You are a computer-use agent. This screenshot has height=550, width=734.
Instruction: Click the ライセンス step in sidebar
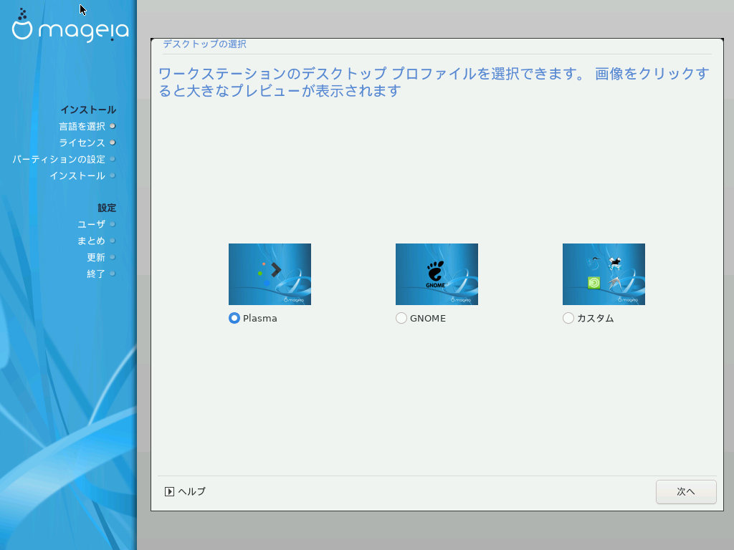click(82, 143)
